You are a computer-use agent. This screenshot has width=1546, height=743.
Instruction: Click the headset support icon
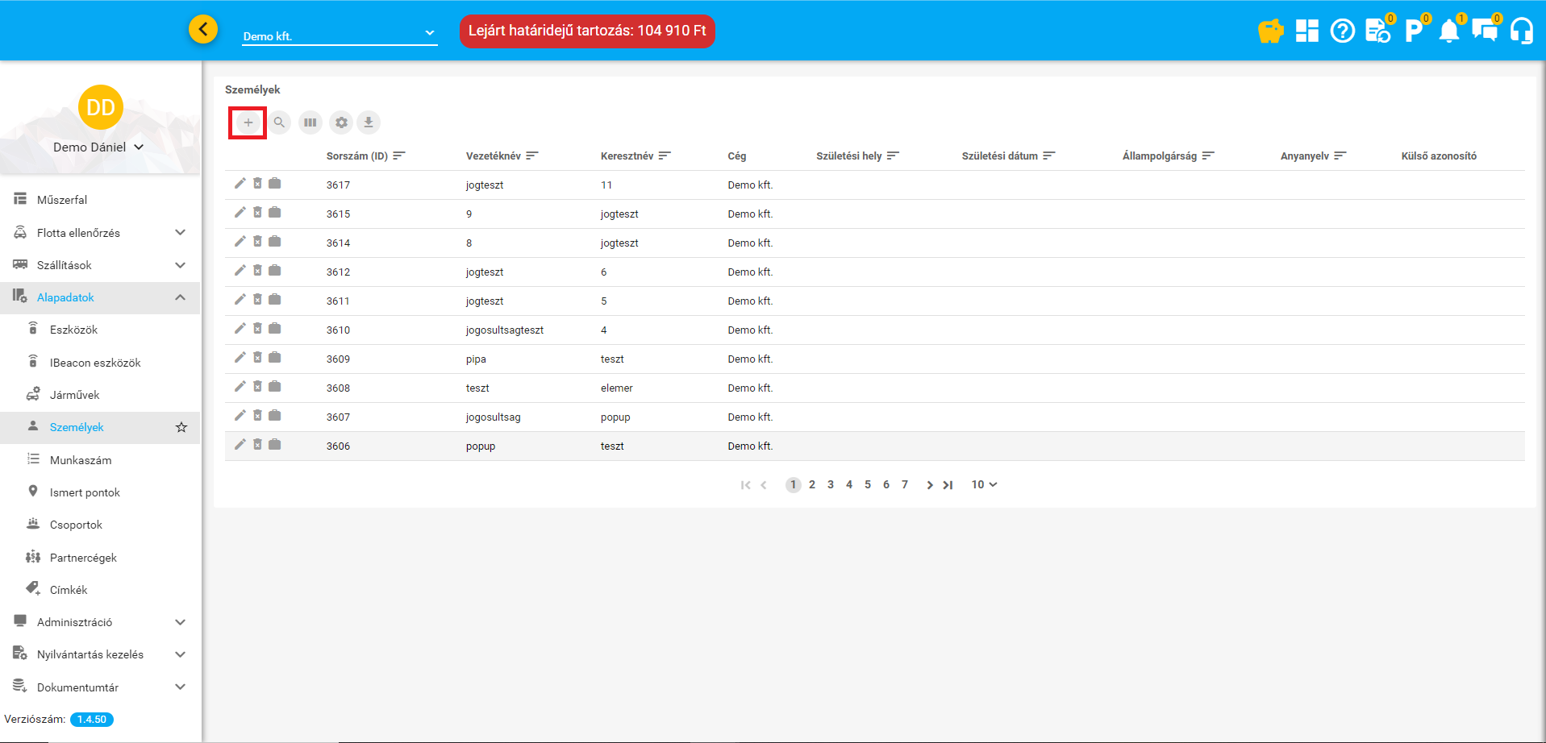pyautogui.click(x=1521, y=31)
